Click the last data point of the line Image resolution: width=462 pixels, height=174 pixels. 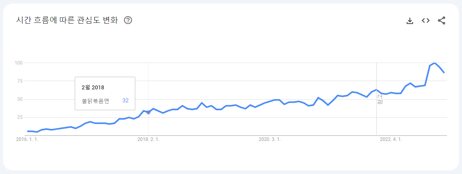(444, 72)
